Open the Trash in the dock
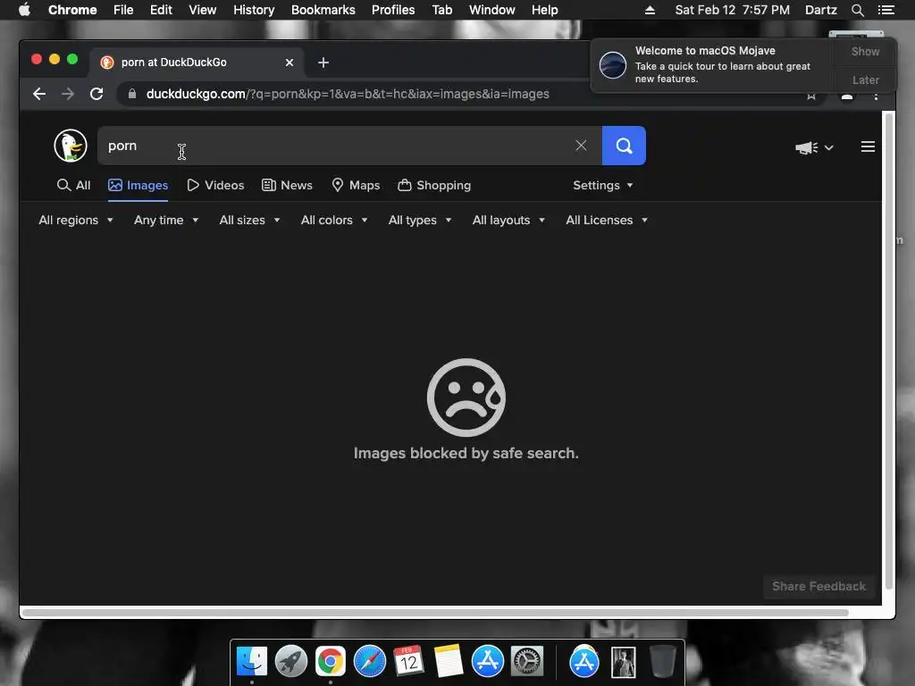This screenshot has width=915, height=686. 662,662
